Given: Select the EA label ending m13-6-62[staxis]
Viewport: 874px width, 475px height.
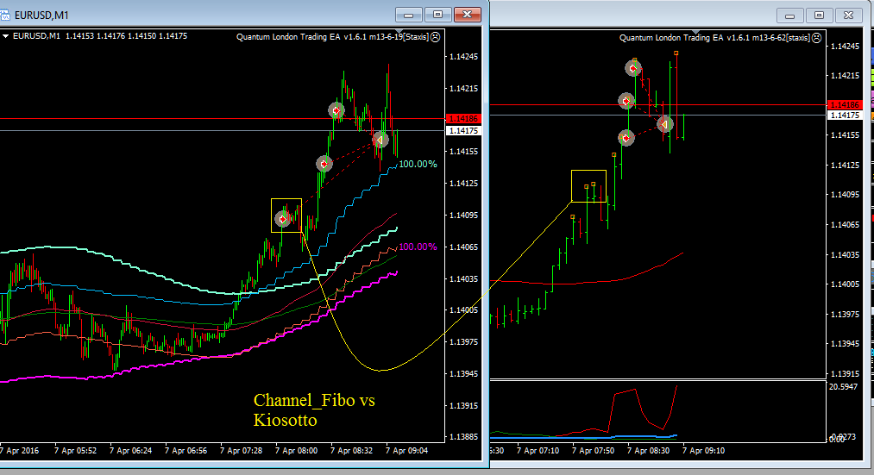Looking at the screenshot, I should click(x=714, y=38).
